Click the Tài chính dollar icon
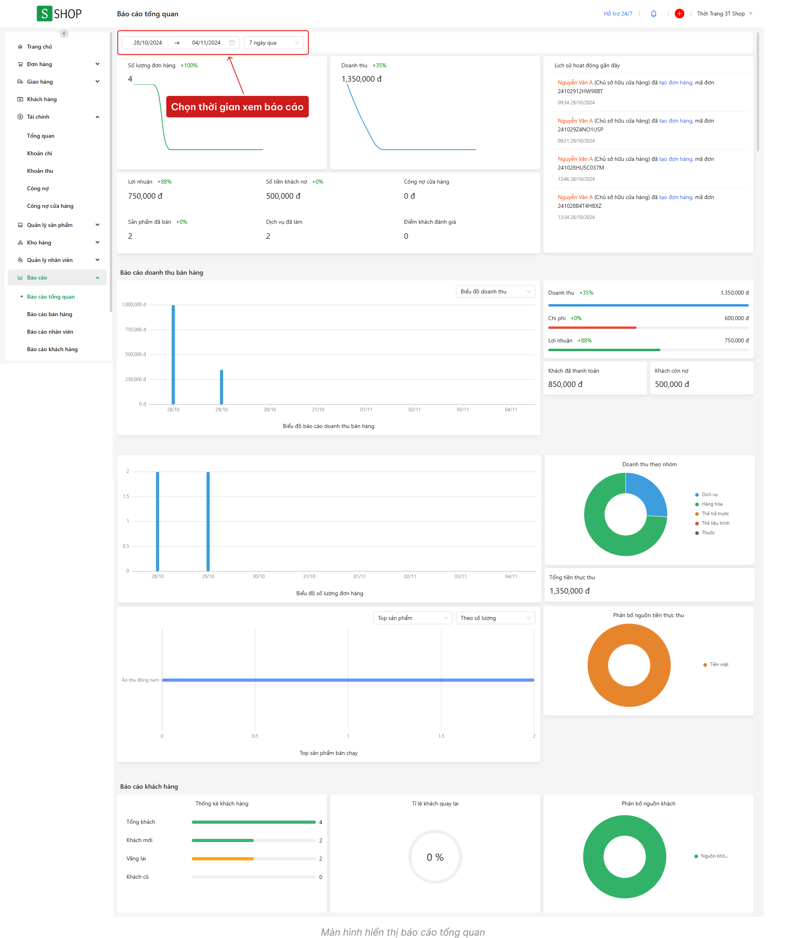 (20, 117)
